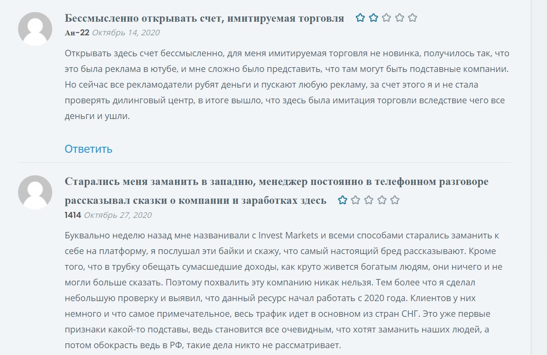Image resolution: width=547 pixels, height=355 pixels.
Task: Click date Октябрь 27, 2020
Action: [x=118, y=215]
